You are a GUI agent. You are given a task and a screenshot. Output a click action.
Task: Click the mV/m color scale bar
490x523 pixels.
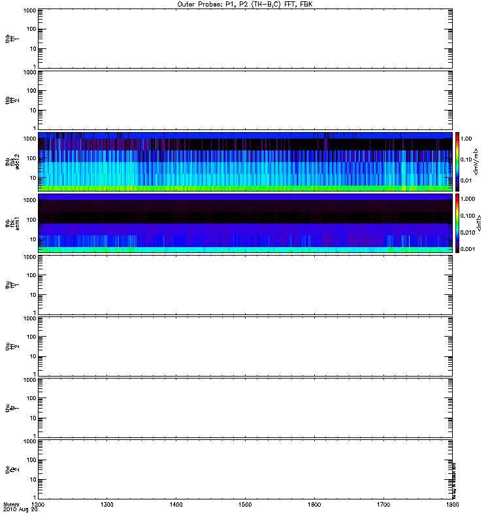pyautogui.click(x=457, y=161)
